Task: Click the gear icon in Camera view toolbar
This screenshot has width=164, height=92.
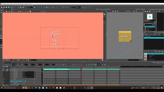Action: click(x=6, y=11)
